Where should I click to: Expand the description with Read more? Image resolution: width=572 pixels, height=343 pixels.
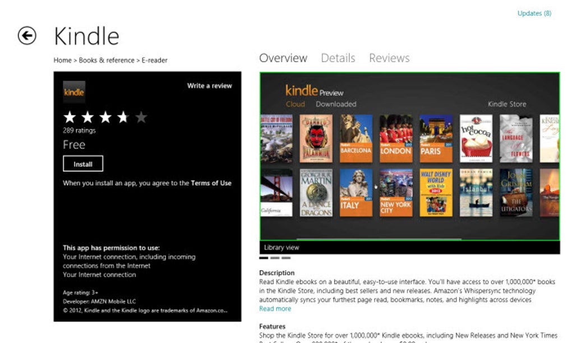click(x=275, y=309)
